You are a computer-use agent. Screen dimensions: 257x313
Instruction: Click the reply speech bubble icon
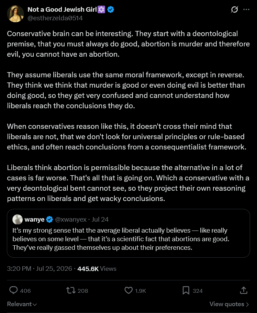(x=14, y=290)
